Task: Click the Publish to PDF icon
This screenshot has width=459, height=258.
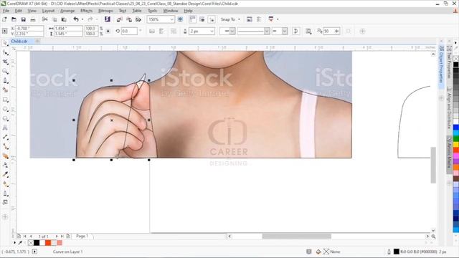Action: click(x=138, y=19)
